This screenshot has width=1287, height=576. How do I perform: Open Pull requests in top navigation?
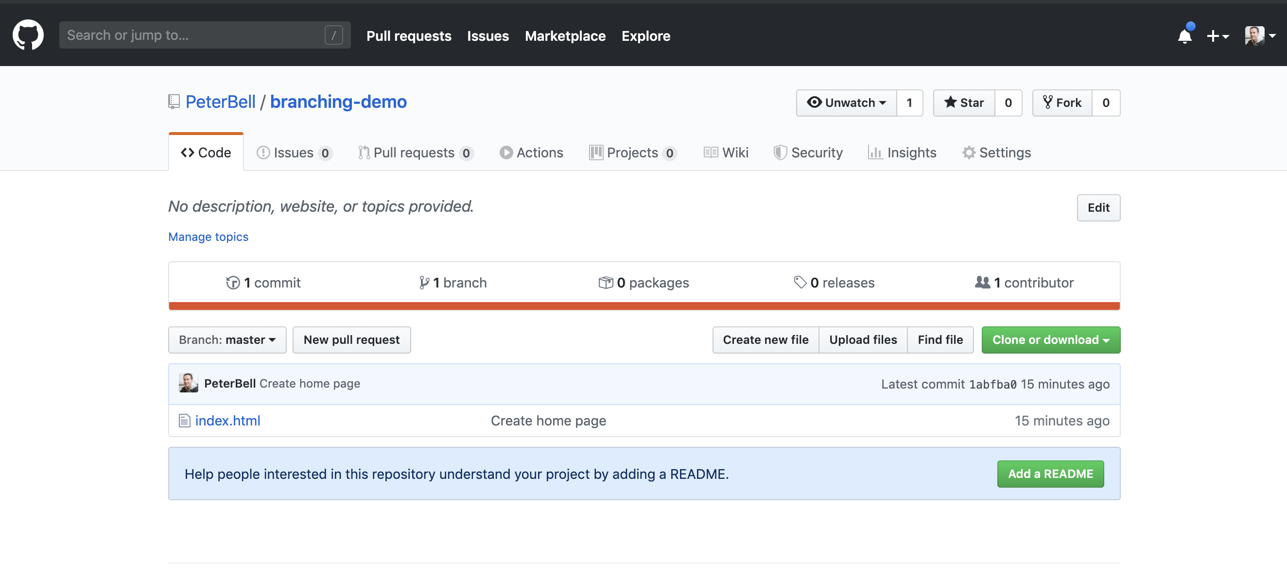tap(409, 36)
